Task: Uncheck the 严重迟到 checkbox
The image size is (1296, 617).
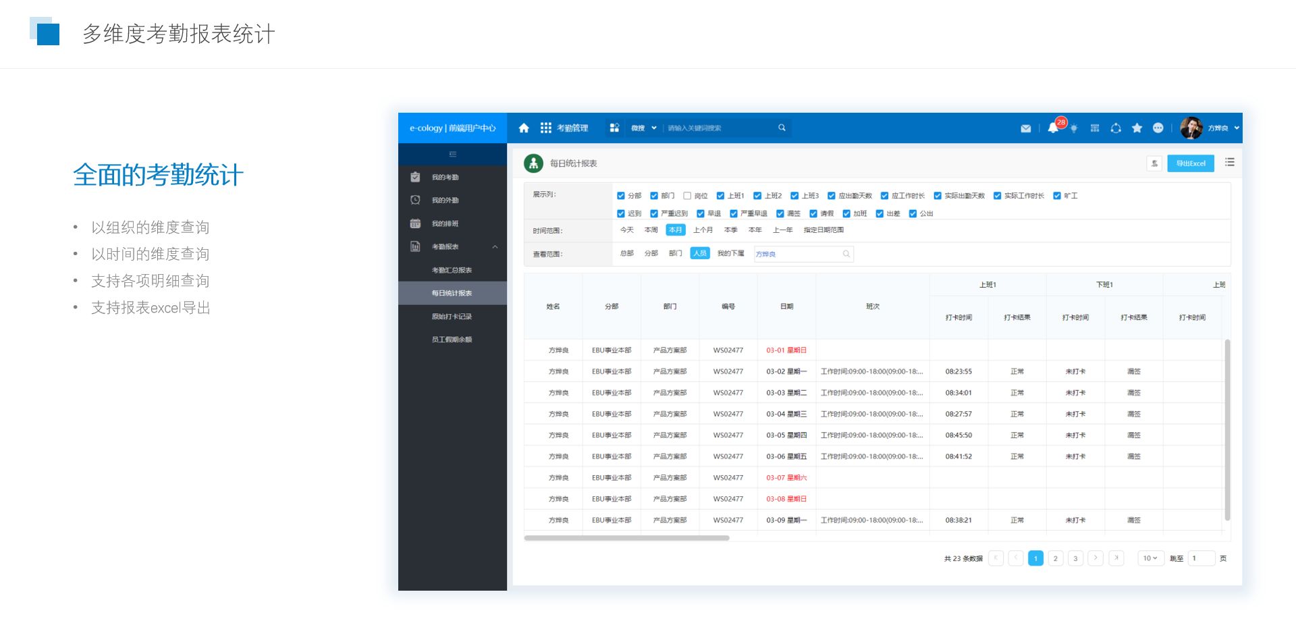Action: tap(653, 214)
